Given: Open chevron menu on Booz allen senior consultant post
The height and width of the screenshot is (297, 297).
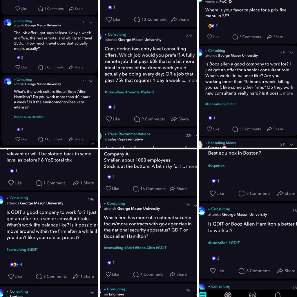Looking at the screenshot, I should pyautogui.click(x=291, y=52).
